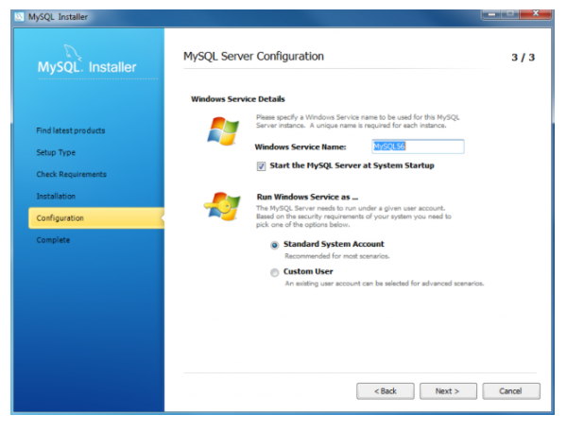Select the Setup Type step
The width and height of the screenshot is (567, 432).
pos(56,152)
